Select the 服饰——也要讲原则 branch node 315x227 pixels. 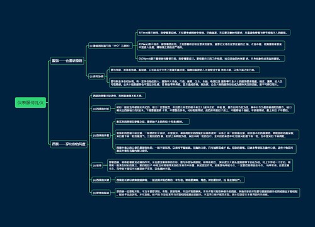[x=67, y=61]
